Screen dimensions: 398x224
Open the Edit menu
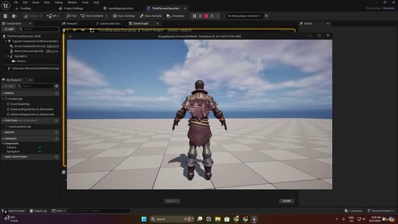point(25,2)
